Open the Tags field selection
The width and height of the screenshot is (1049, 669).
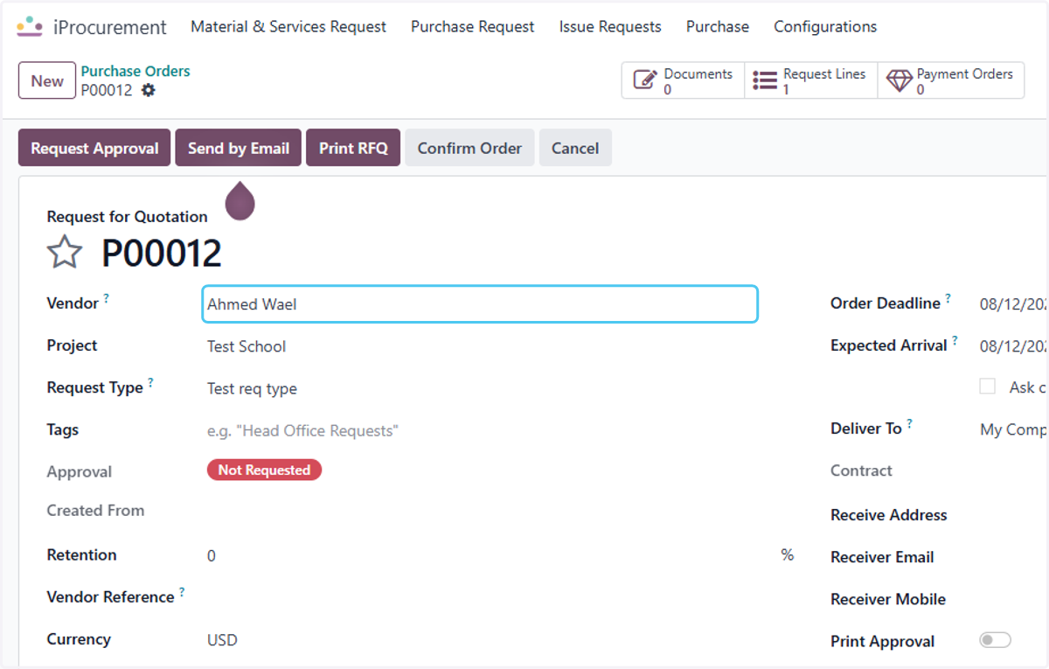click(x=480, y=431)
